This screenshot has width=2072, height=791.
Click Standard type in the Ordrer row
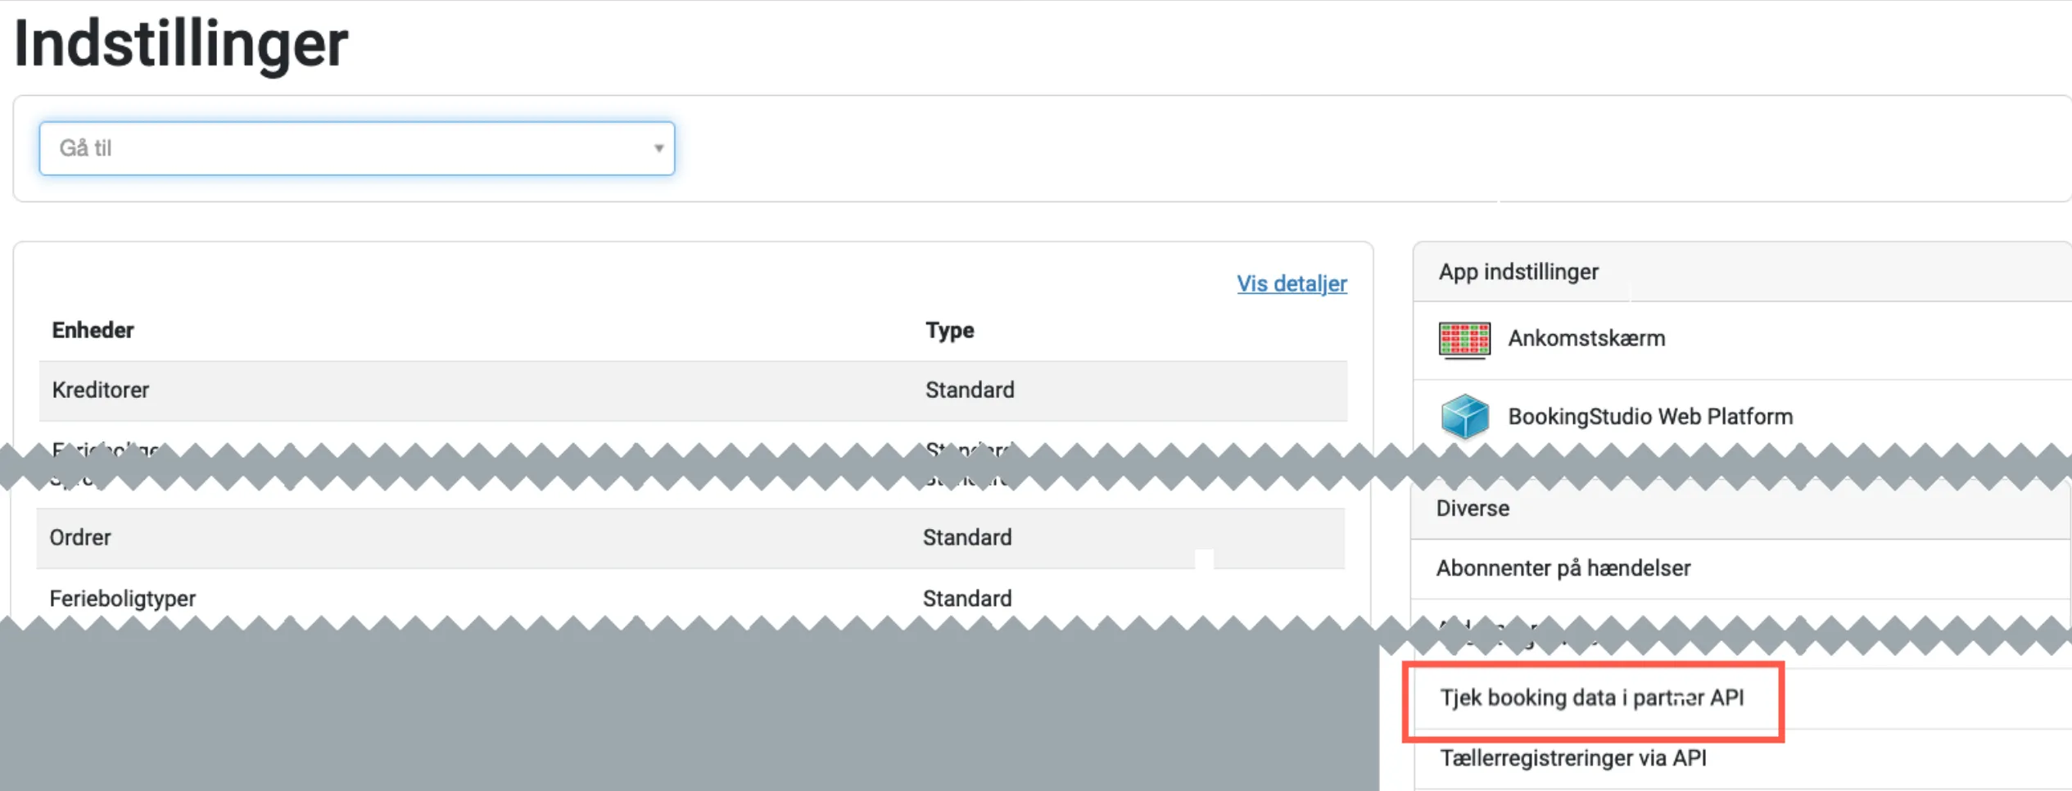pos(966,537)
